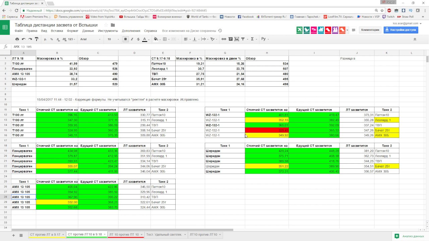Screen dimensions: 429x241
Task: Click the print icon in toolbar
Action: tap(17, 39)
